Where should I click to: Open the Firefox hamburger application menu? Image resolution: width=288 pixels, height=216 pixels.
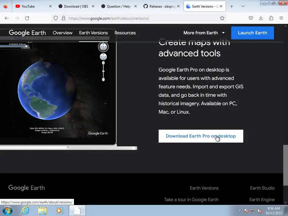pyautogui.click(x=281, y=18)
